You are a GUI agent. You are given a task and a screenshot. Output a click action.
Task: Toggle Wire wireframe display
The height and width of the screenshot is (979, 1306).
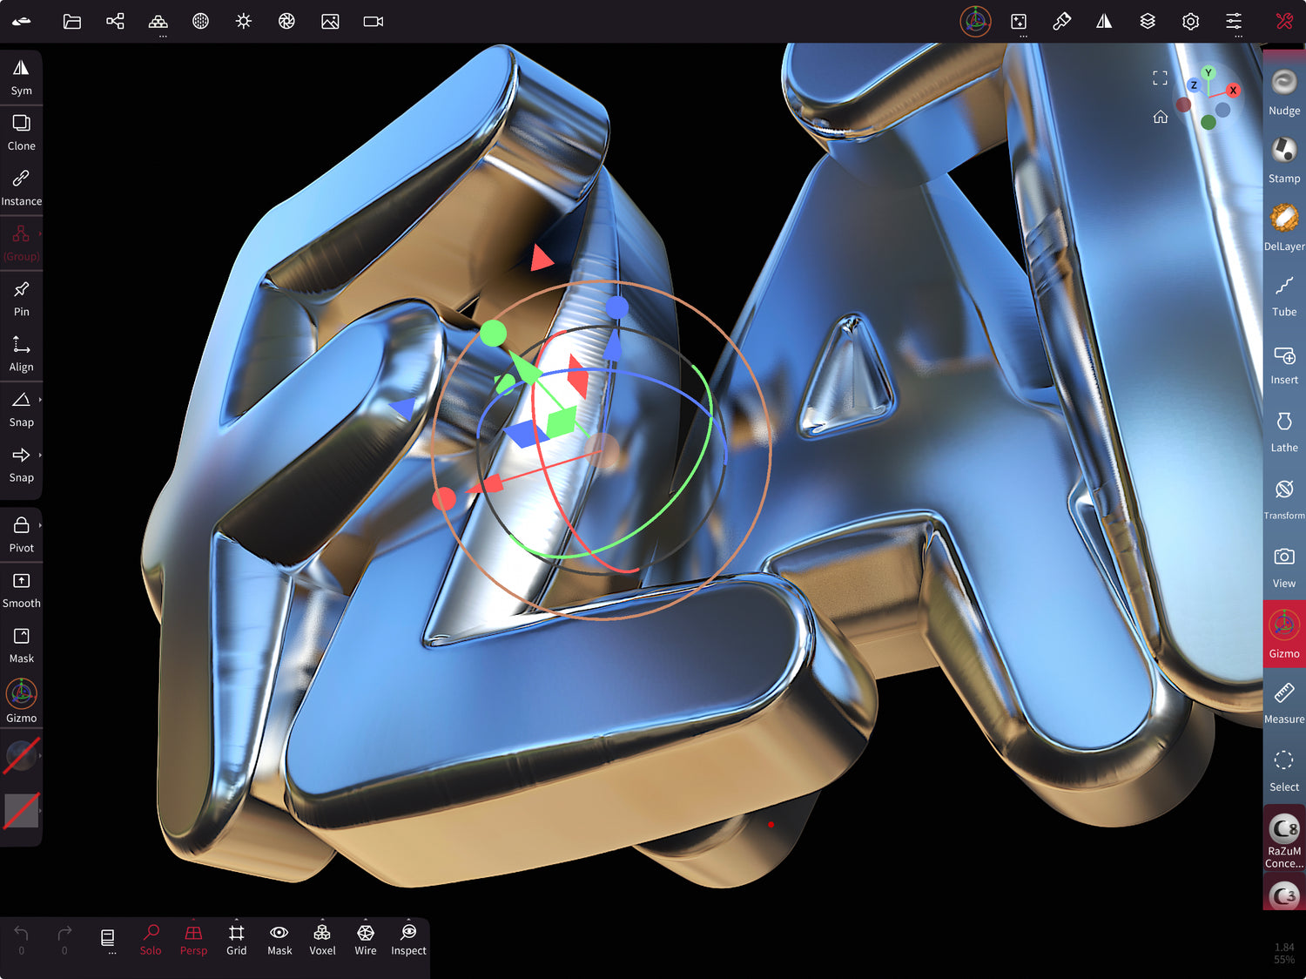click(366, 940)
